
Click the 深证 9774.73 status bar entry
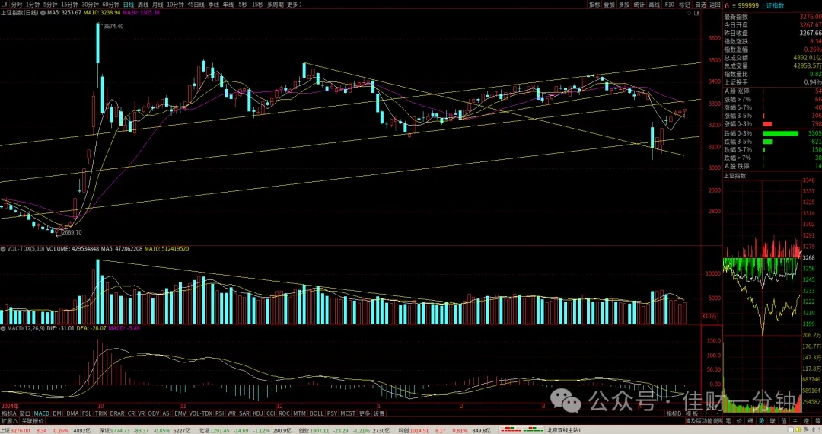tap(145, 430)
